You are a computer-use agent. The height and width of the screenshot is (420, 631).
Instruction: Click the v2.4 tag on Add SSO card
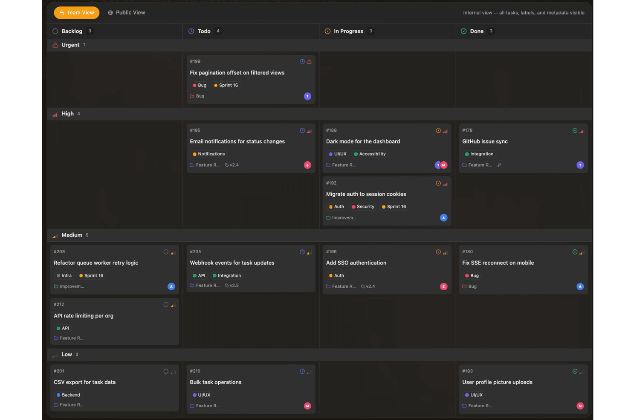(x=368, y=286)
